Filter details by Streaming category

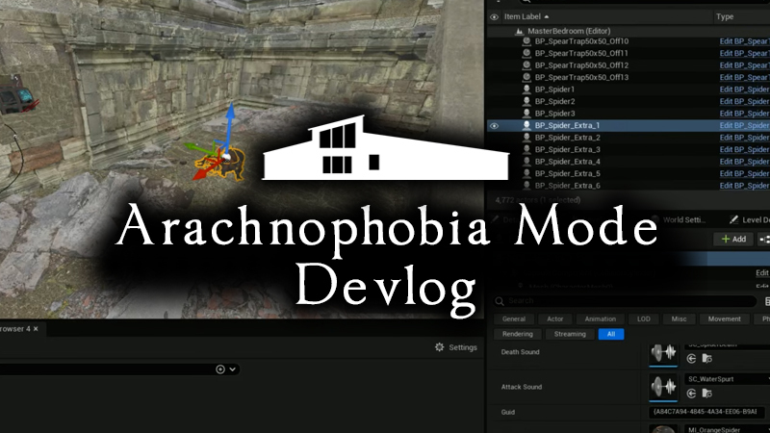coord(570,334)
